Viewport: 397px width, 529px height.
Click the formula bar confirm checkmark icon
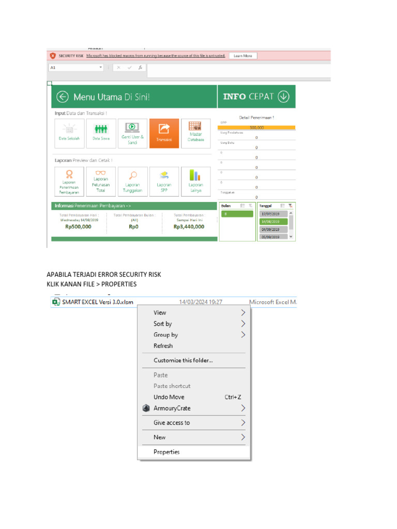(129, 68)
